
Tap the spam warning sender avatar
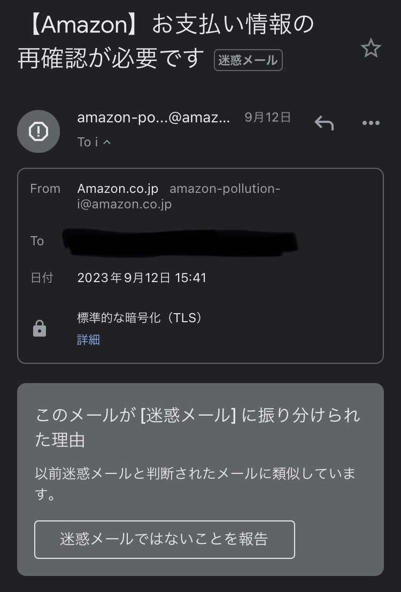[38, 131]
